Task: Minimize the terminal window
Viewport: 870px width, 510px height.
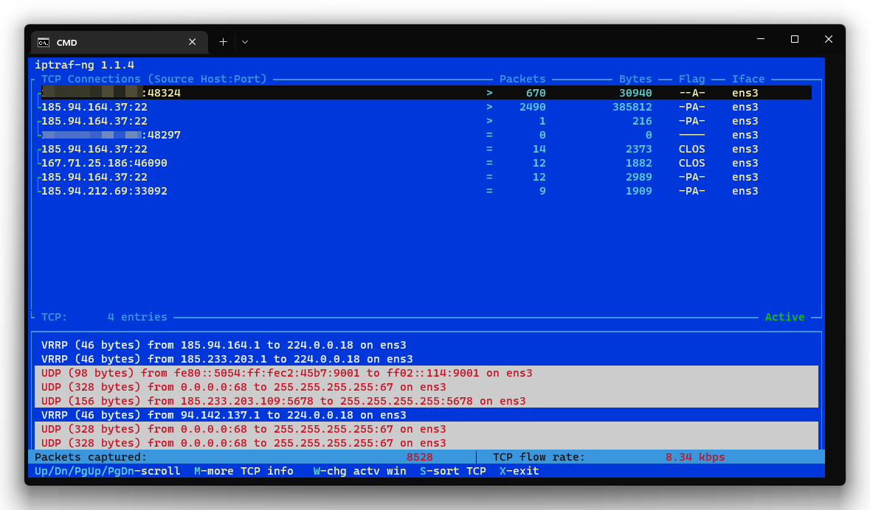Action: tap(761, 39)
